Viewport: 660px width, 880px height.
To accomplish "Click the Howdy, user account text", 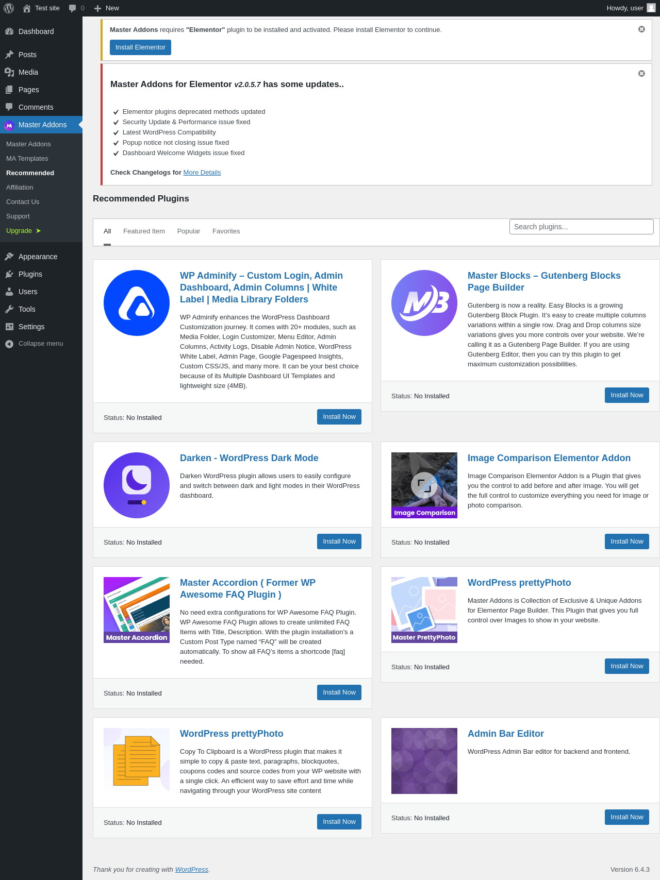I will tap(625, 8).
